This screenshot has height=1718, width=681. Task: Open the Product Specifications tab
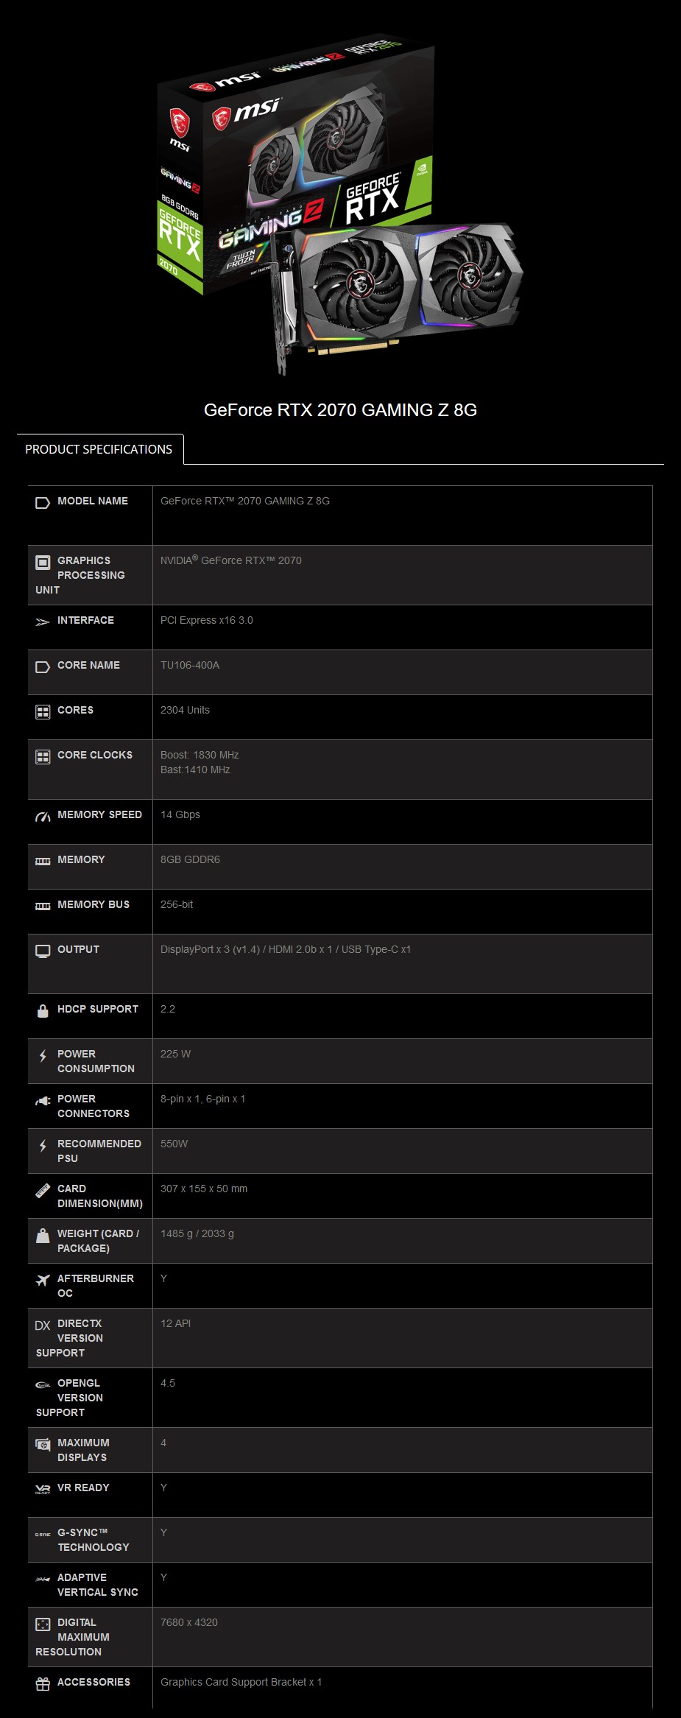[99, 449]
